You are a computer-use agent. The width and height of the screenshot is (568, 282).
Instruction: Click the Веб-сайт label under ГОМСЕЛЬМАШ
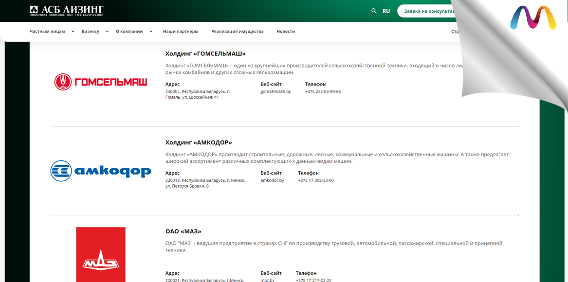(271, 84)
